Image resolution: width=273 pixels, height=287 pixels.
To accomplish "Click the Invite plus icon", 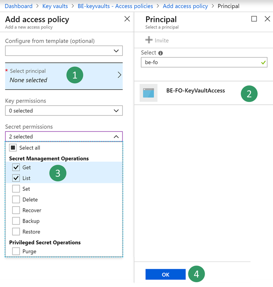I will (149, 40).
